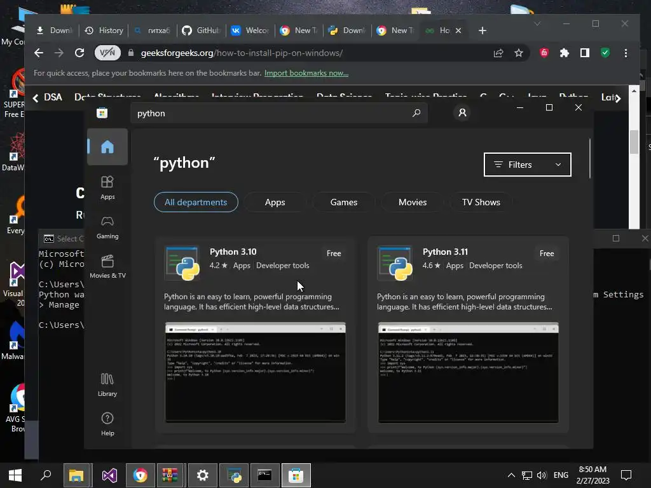Click the search magnifier in Store search box
The width and height of the screenshot is (651, 488).
416,113
